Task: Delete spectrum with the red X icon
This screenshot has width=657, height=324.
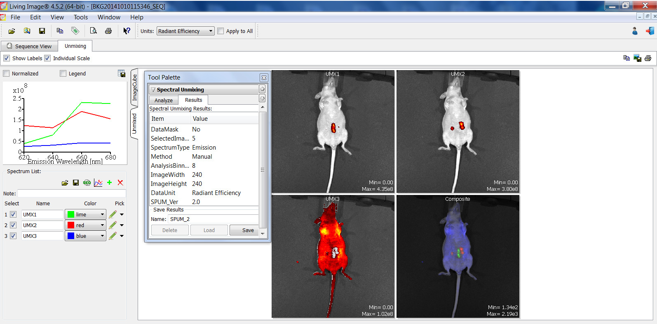Action: coord(120,183)
